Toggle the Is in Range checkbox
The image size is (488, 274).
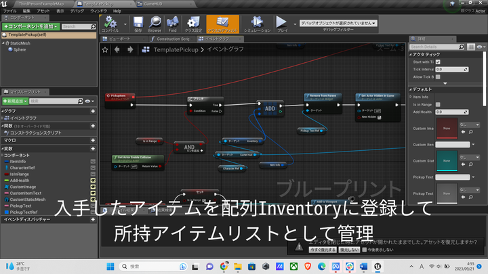click(438, 104)
